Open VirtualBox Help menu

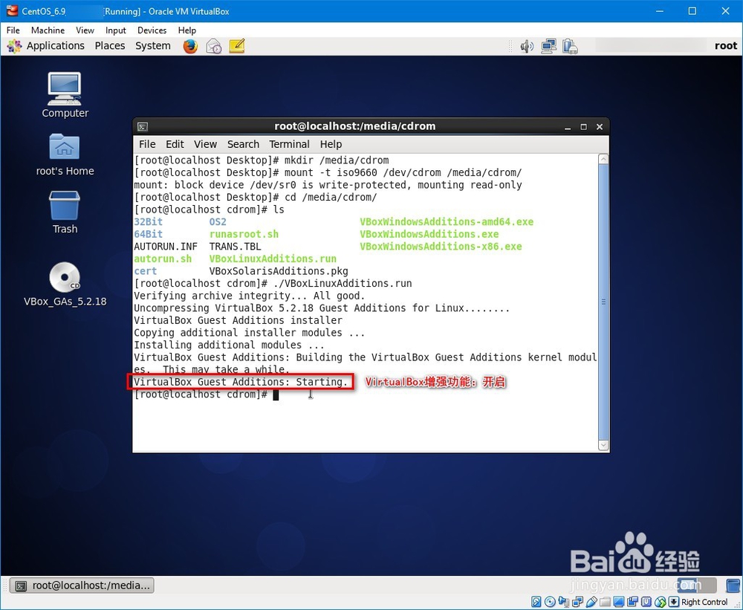(187, 30)
